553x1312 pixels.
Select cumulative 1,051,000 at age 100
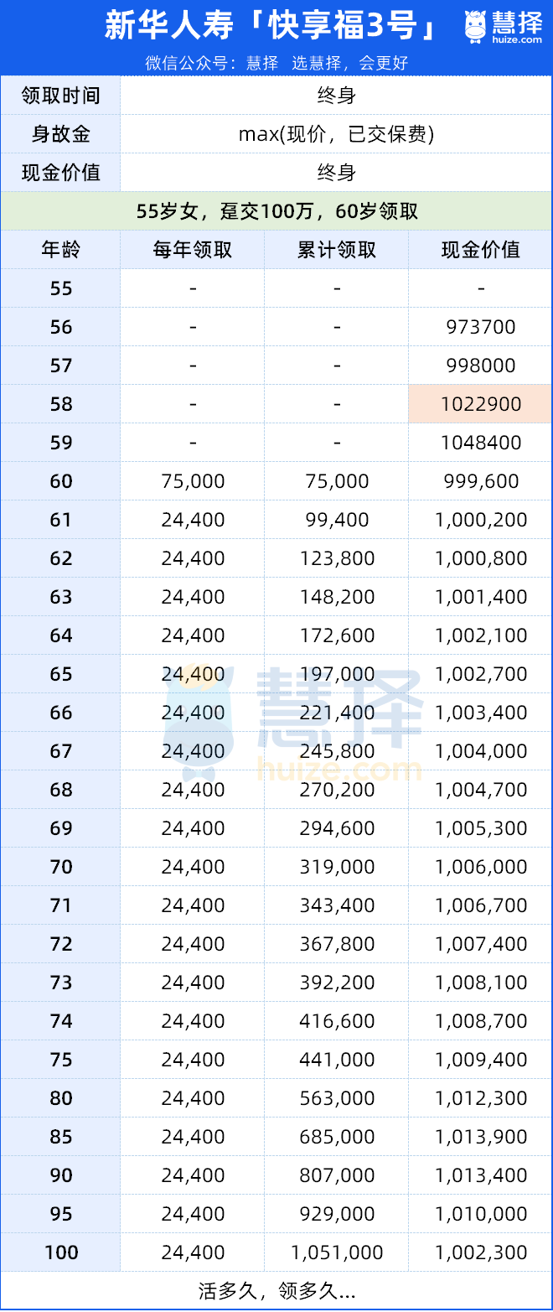coord(337,1252)
